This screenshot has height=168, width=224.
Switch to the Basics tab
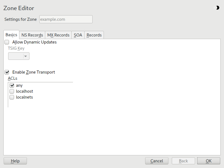[x=11, y=35]
